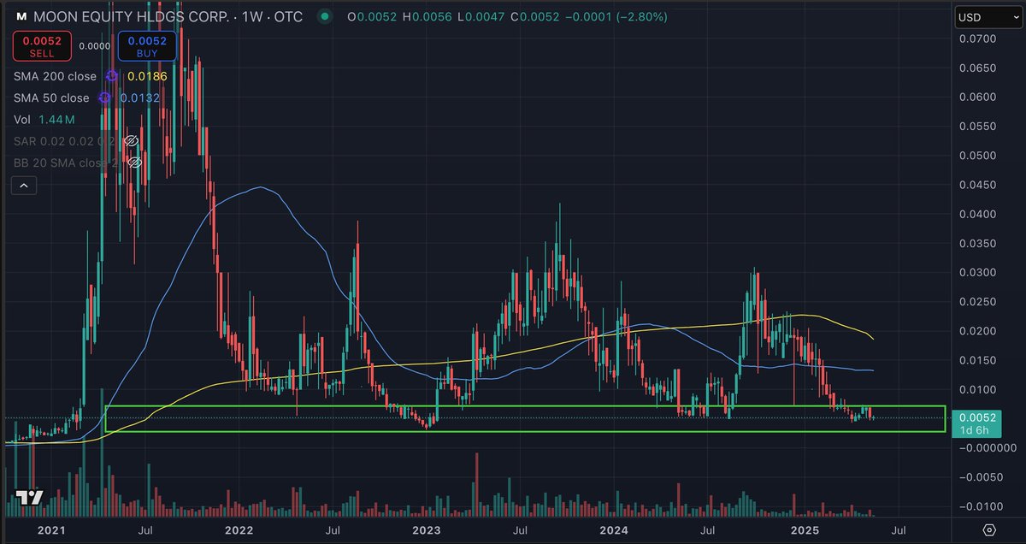Click the 2024 label on the time axis
Image resolution: width=1026 pixels, height=544 pixels.
click(x=613, y=530)
